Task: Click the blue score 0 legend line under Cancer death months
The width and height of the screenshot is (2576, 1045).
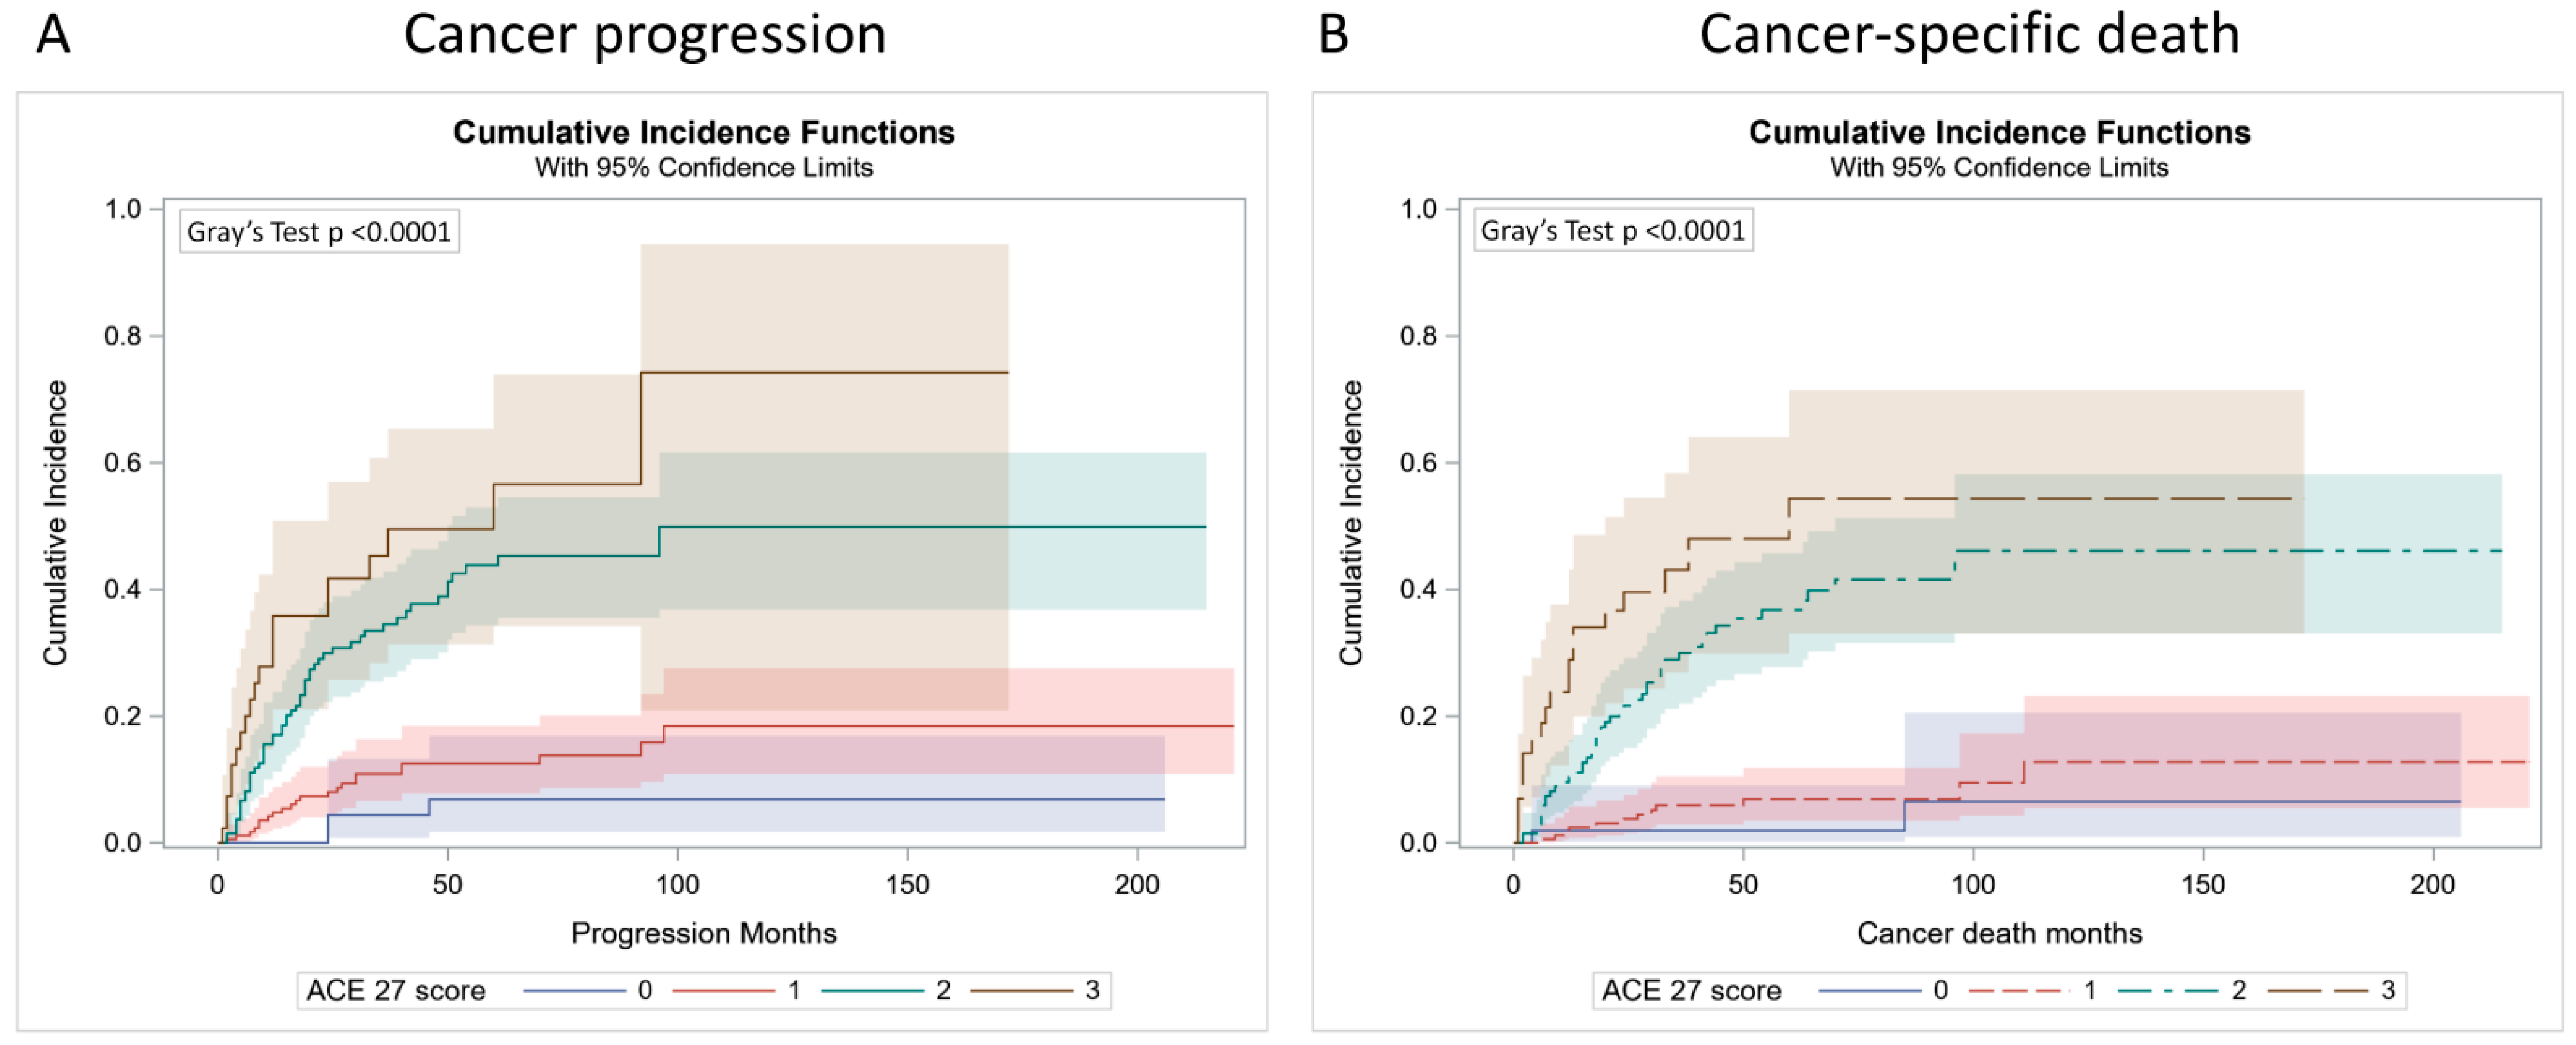Action: click(x=1870, y=990)
